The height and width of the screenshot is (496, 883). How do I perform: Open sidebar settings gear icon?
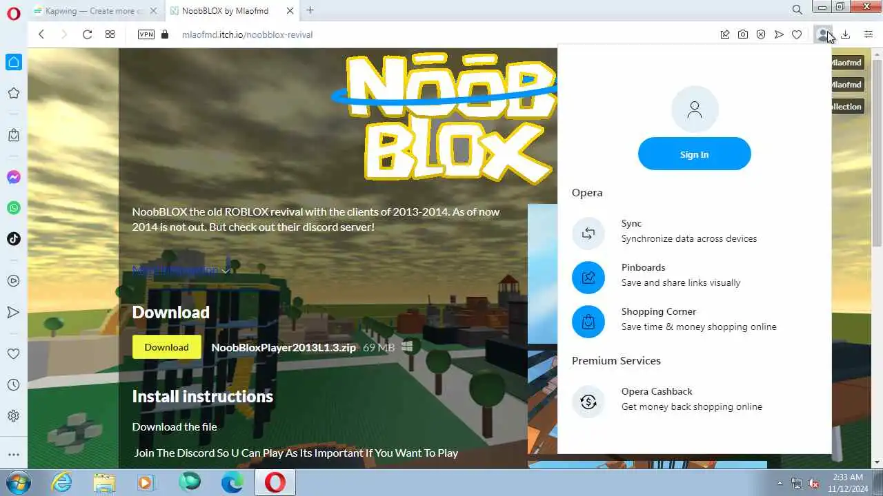[14, 416]
